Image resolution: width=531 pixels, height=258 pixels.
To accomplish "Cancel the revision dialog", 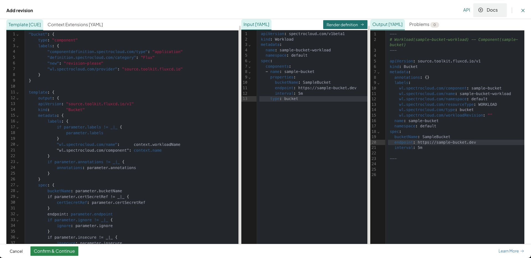I will (x=16, y=251).
